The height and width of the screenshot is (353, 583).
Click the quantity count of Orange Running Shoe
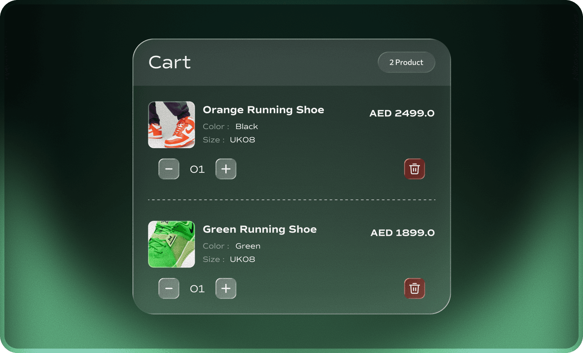coord(197,169)
